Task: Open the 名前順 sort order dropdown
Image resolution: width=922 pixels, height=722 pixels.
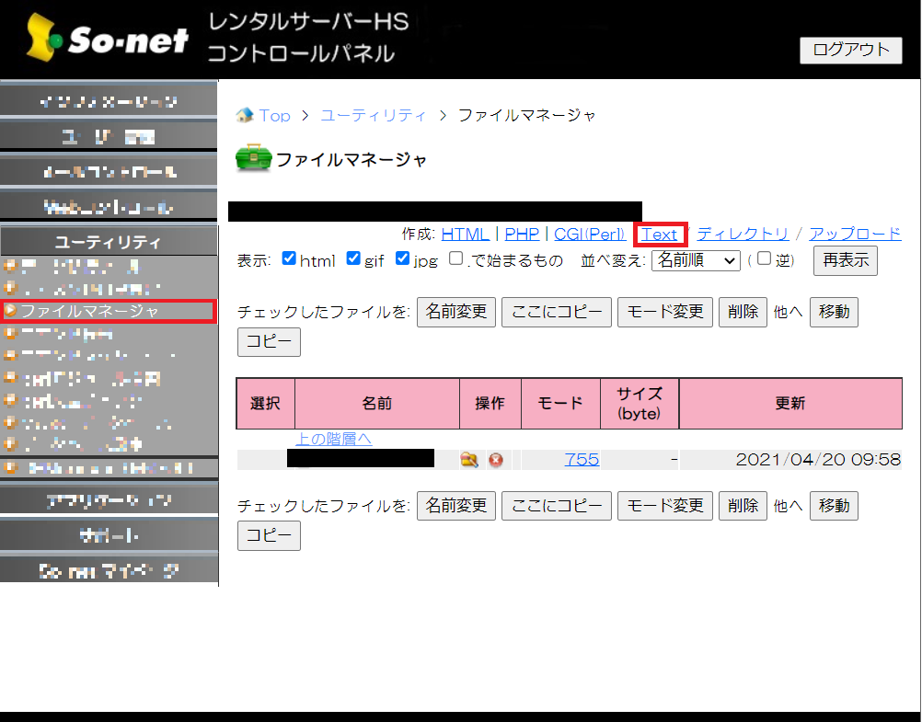Action: (x=695, y=260)
